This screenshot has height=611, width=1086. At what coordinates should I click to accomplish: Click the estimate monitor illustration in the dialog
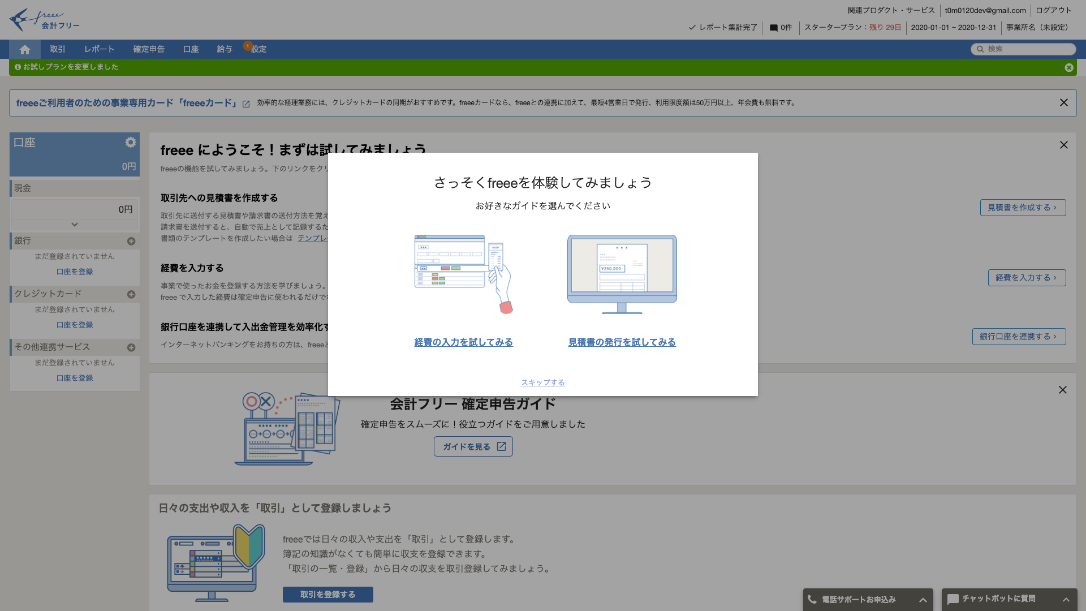(x=622, y=274)
